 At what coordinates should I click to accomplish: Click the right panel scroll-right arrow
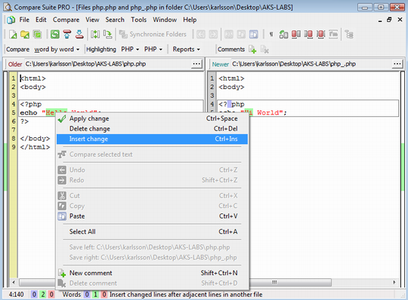394,282
